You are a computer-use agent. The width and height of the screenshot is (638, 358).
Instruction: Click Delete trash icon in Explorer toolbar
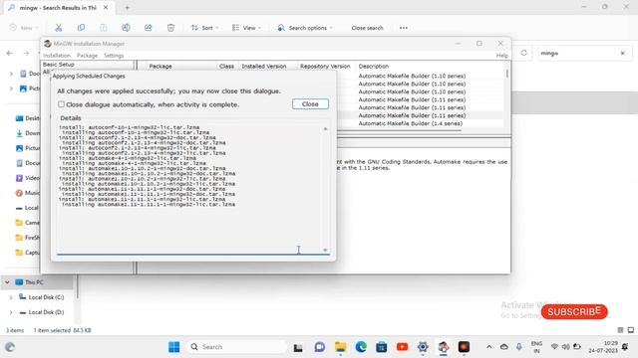tap(170, 28)
